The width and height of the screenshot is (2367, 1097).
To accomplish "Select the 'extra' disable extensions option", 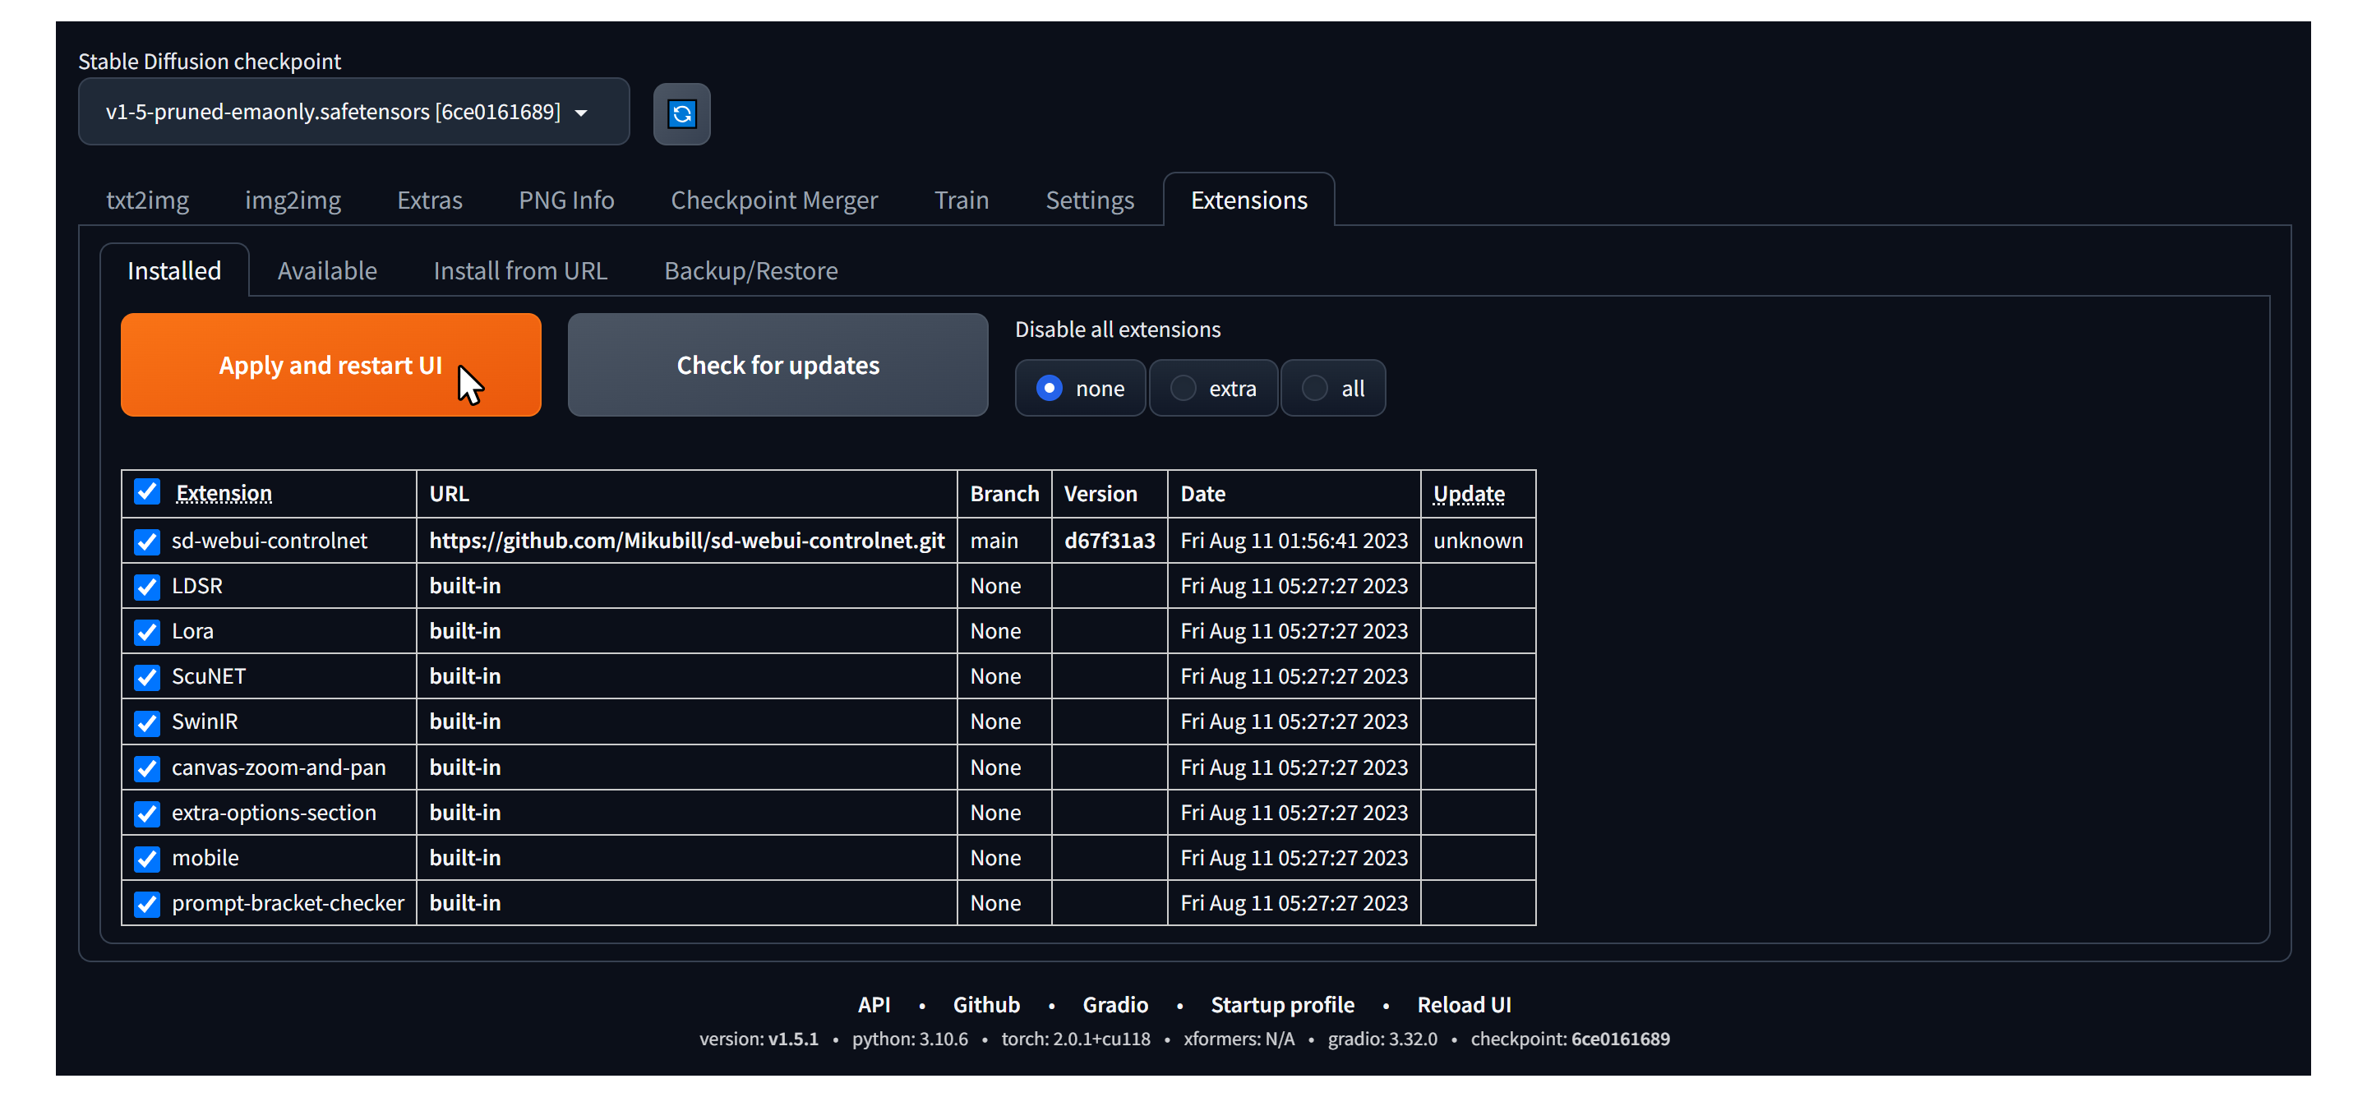I will pyautogui.click(x=1213, y=388).
